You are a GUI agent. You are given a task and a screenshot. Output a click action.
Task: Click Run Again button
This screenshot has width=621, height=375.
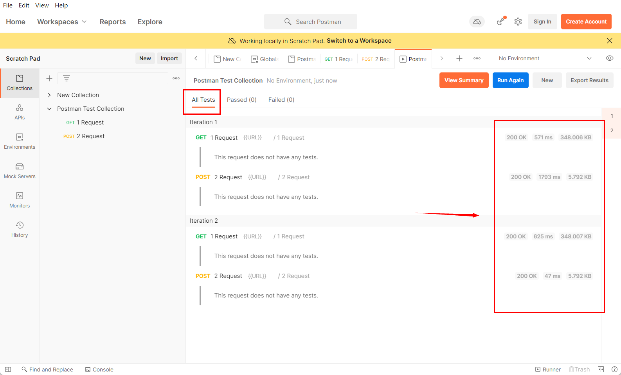(x=510, y=80)
